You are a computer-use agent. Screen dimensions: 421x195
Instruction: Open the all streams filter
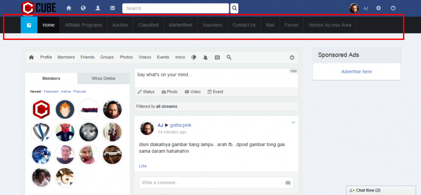point(166,107)
